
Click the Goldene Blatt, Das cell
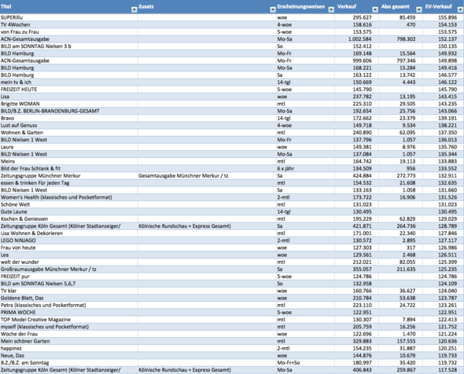click(x=68, y=298)
